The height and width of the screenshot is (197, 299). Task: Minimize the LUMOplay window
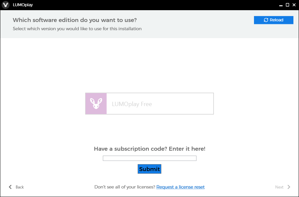tap(281, 5)
